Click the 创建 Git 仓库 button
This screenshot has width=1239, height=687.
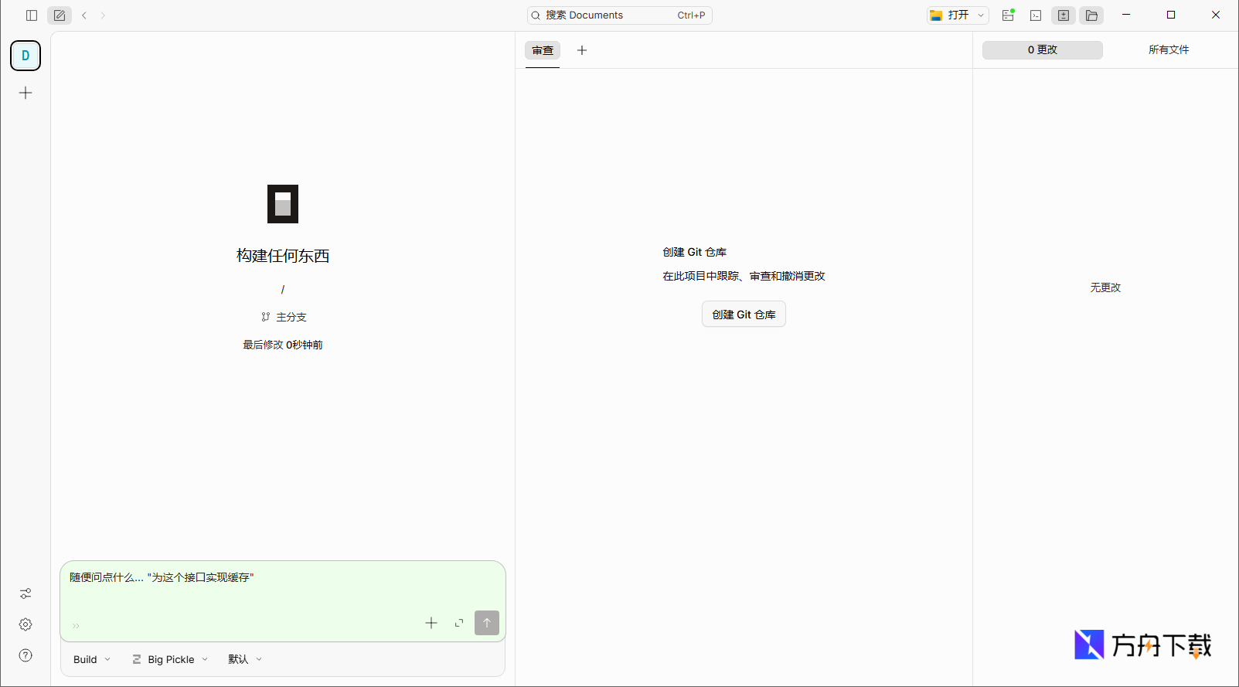coord(744,315)
